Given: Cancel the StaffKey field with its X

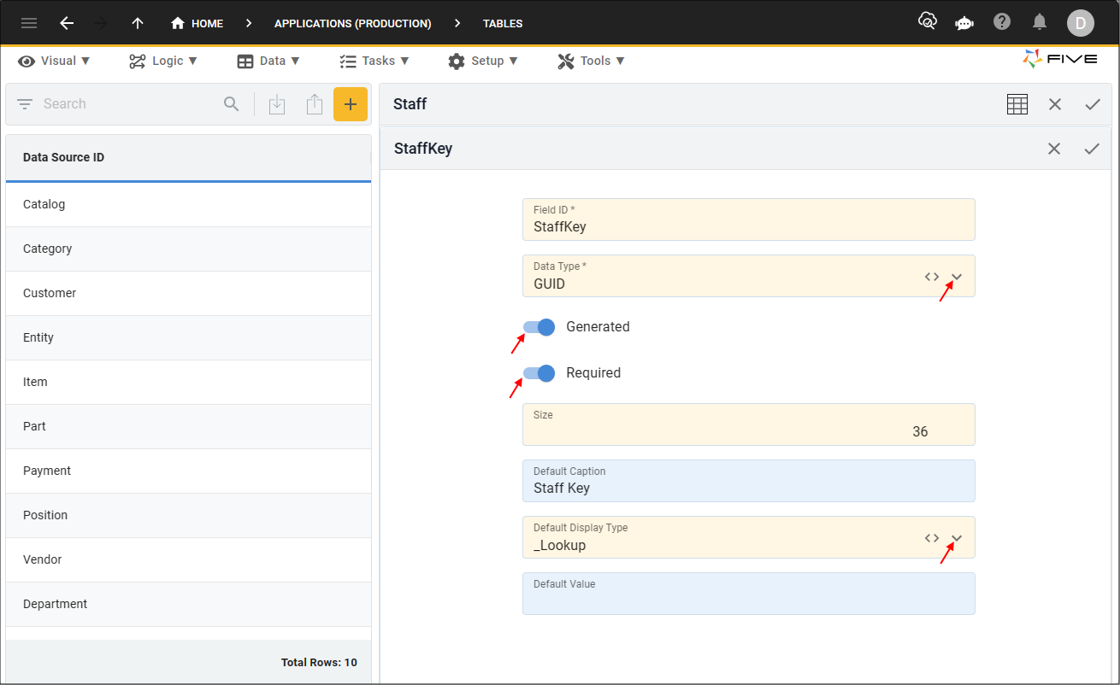Looking at the screenshot, I should (x=1054, y=149).
